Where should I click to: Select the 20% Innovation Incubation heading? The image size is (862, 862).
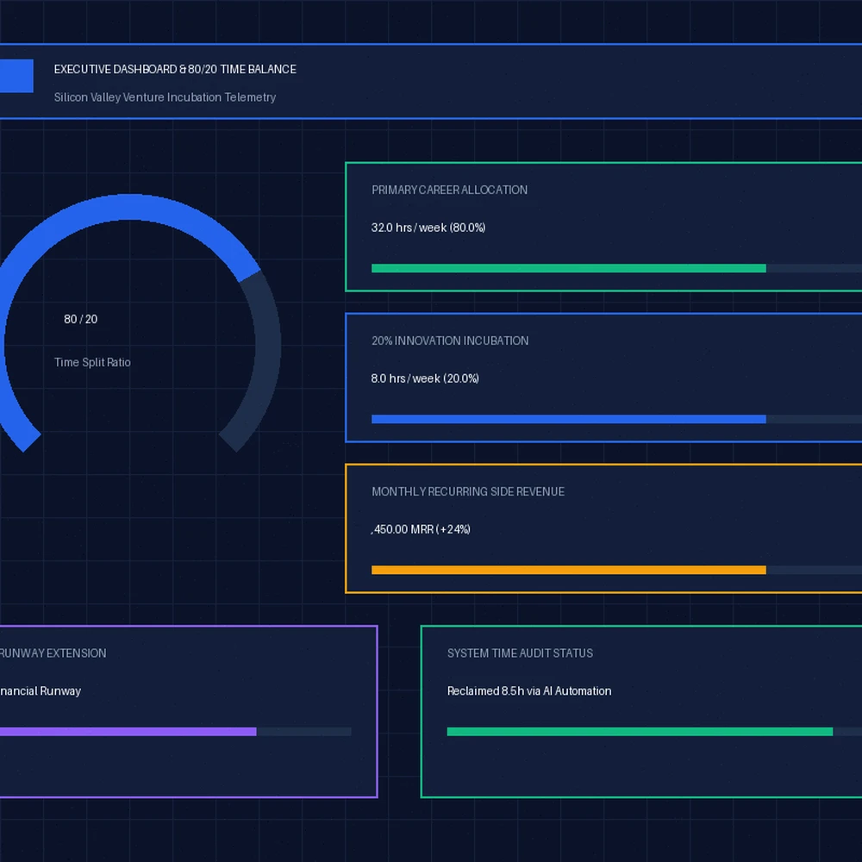pyautogui.click(x=450, y=340)
